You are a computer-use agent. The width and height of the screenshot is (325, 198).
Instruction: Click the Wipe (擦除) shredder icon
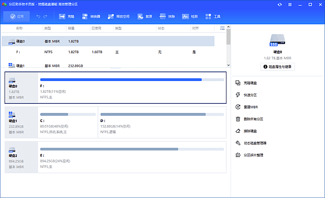tap(162, 16)
